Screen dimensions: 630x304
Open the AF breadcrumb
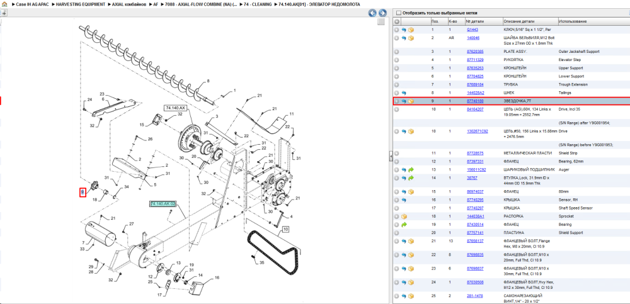click(x=156, y=4)
